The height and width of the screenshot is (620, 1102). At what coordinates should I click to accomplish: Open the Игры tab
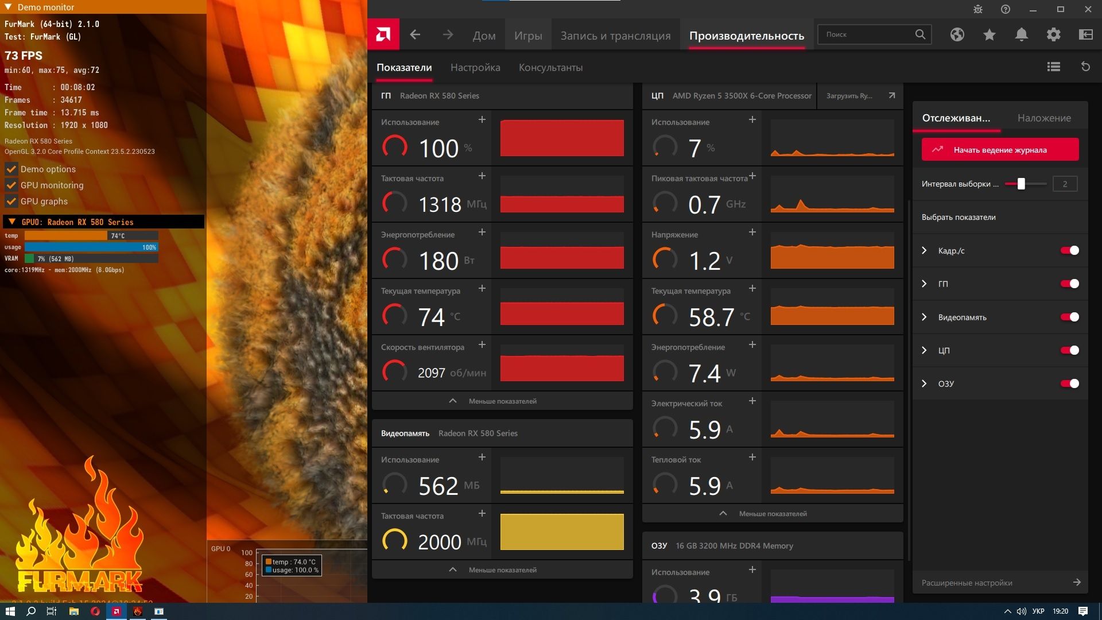528,36
